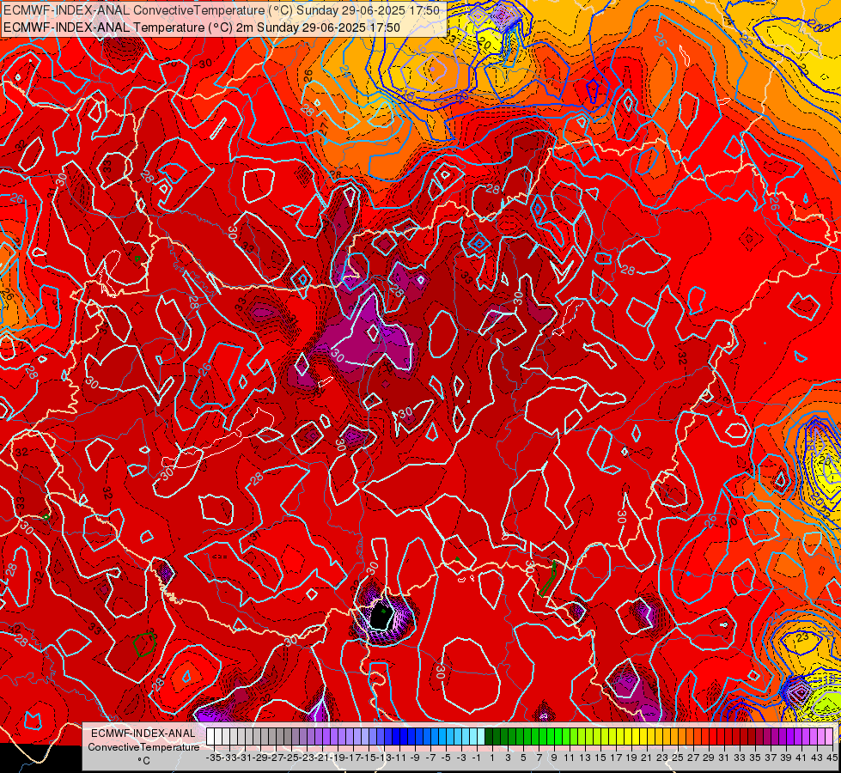Click the '-29' legend scale value
This screenshot has width=841, height=773.
[260, 758]
